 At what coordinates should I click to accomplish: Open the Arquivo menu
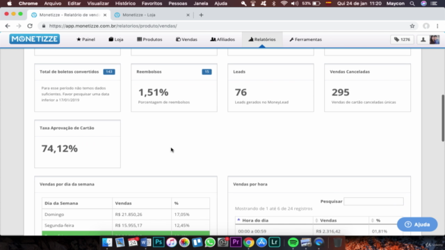[53, 3]
